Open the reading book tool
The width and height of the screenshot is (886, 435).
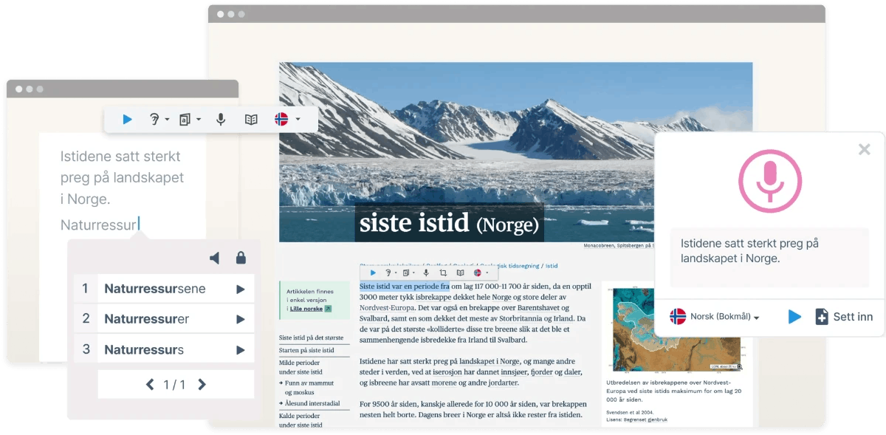251,119
